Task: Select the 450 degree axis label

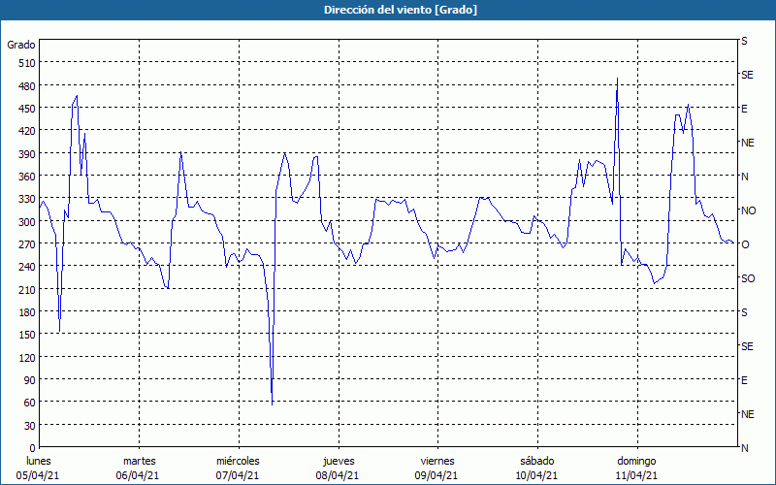Action: 27,109
